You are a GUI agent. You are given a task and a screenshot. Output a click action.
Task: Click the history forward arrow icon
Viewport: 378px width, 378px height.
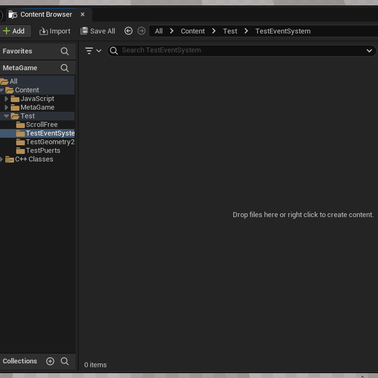pos(141,31)
